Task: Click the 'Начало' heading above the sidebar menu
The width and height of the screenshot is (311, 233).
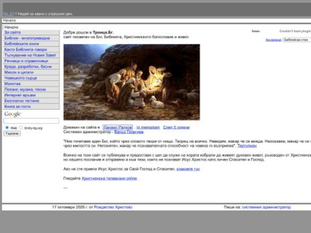Action: click(11, 27)
